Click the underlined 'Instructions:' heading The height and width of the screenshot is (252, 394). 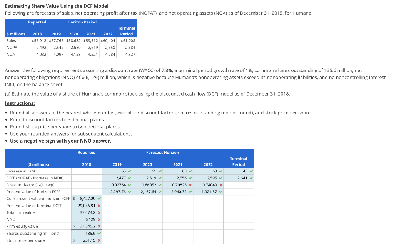coord(20,103)
